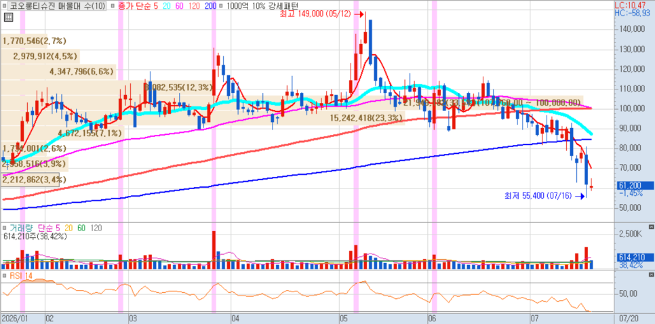Image resolution: width=655 pixels, height=324 pixels.
Task: Click the volume tag 614,210 on the axis
Action: pyautogui.click(x=635, y=257)
